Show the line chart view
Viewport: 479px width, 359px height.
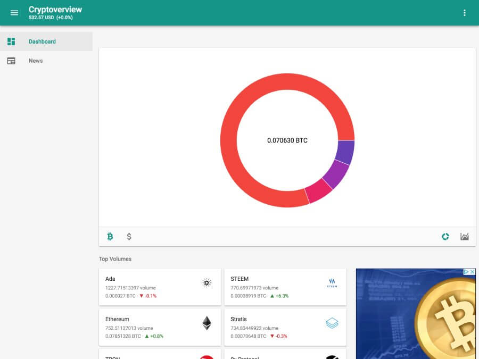click(x=465, y=237)
